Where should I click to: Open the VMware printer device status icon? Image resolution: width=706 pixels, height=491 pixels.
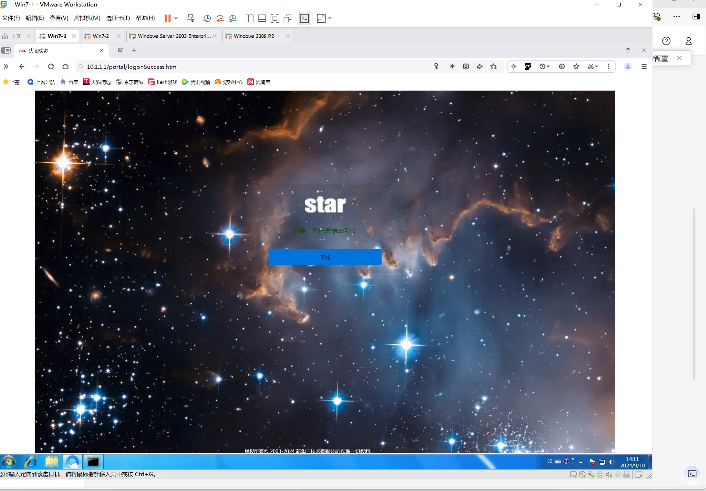click(600, 474)
